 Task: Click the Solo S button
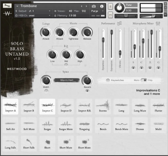tap(110, 6)
